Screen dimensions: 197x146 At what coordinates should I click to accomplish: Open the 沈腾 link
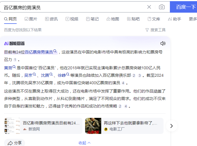pos(45,75)
